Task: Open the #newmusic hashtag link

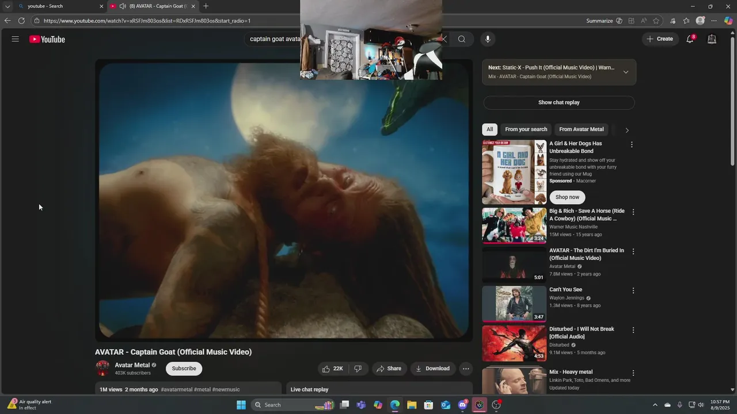Action: coord(226,389)
